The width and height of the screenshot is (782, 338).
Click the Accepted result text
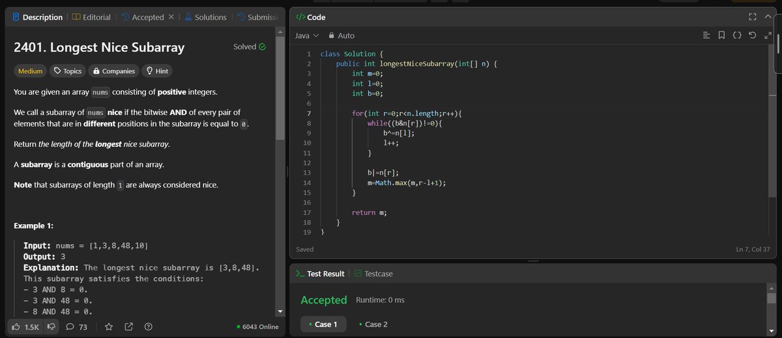[324, 300]
